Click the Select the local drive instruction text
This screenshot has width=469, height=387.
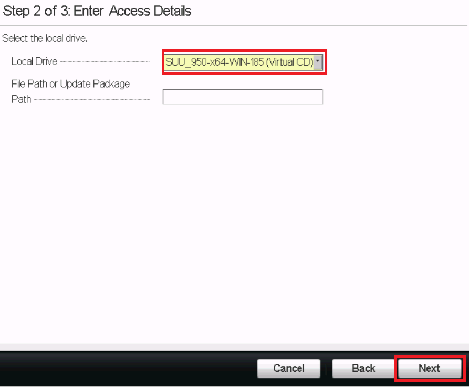[x=45, y=38]
